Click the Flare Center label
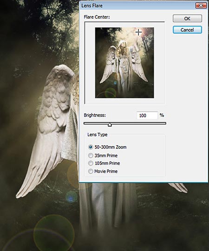209x251 pixels. point(97,17)
